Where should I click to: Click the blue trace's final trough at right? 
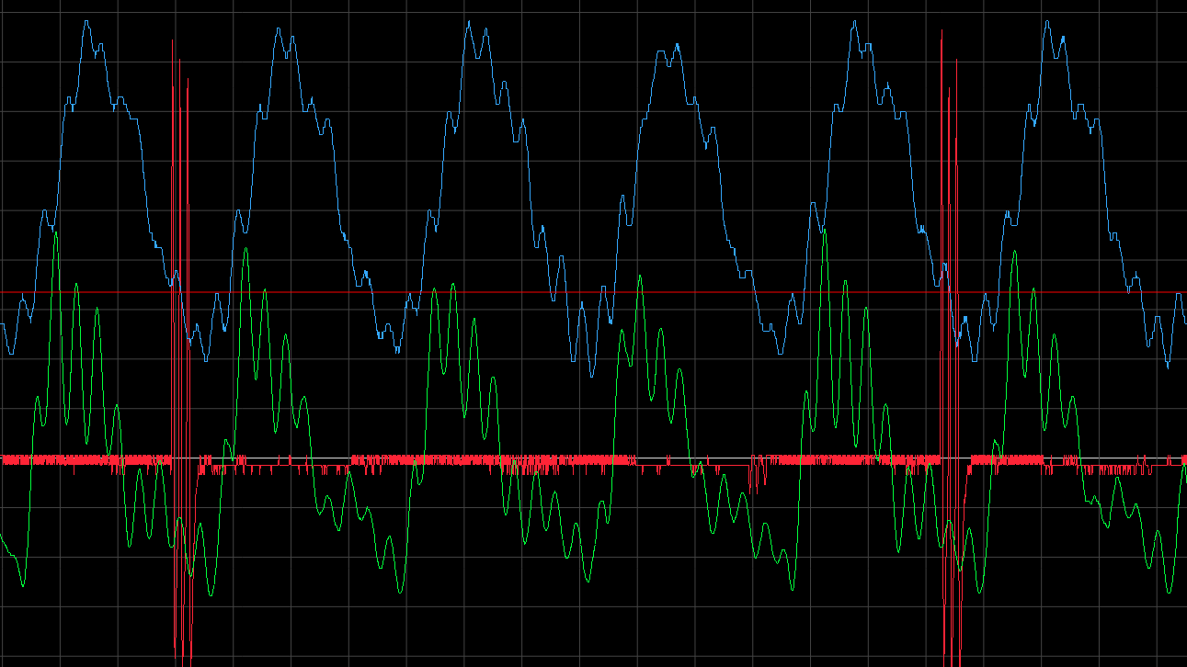coord(1168,367)
